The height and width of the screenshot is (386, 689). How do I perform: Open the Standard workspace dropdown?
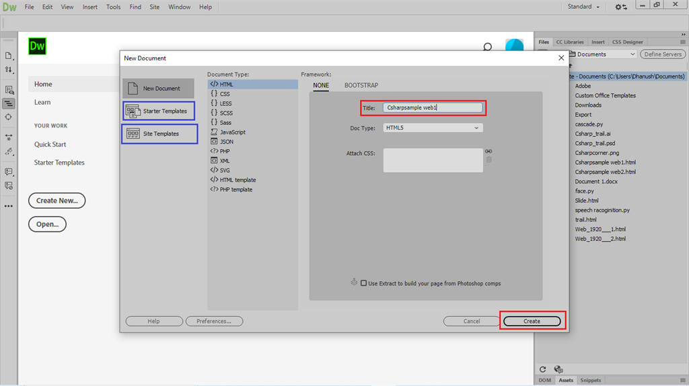pyautogui.click(x=583, y=7)
